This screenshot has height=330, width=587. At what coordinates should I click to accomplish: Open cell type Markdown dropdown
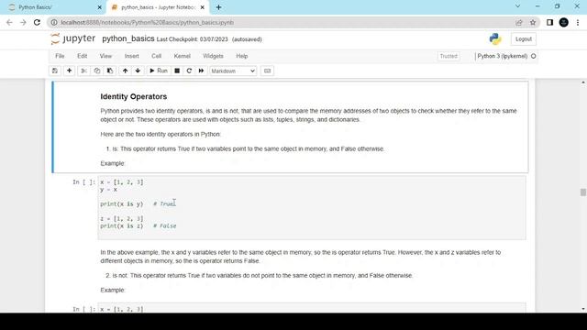point(233,71)
